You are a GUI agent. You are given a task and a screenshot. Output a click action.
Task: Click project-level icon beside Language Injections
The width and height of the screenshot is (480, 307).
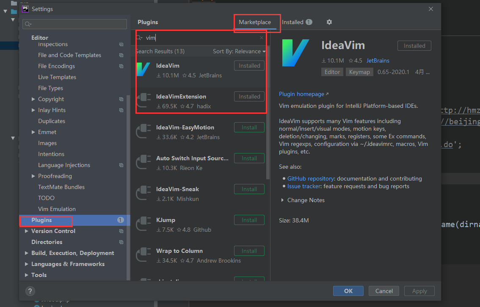pyautogui.click(x=121, y=165)
